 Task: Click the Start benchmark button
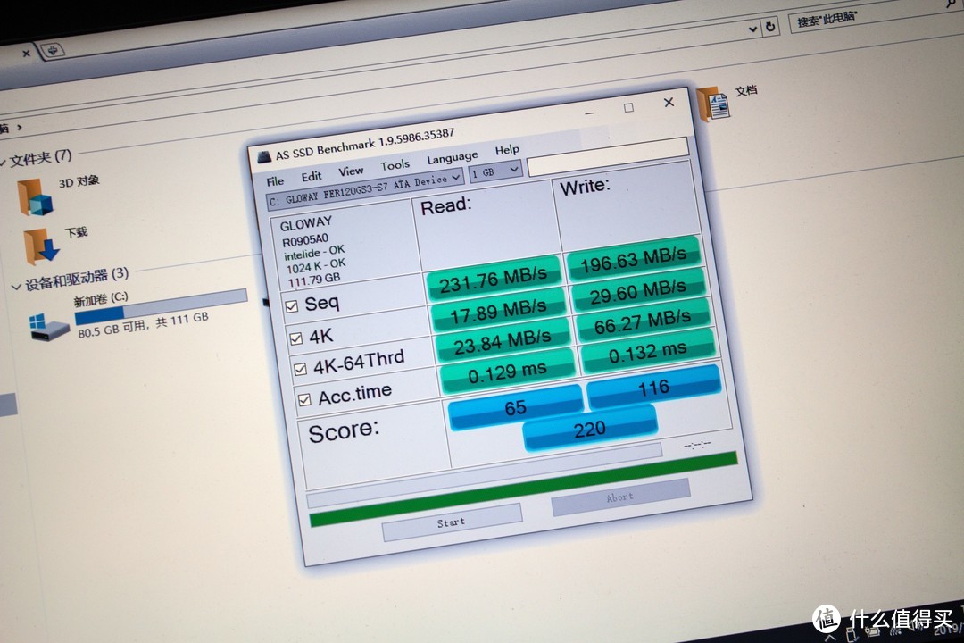[452, 522]
